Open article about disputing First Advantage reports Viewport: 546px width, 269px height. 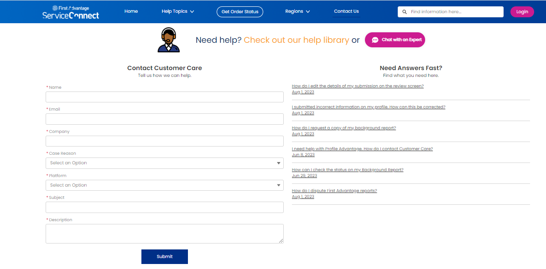334,191
